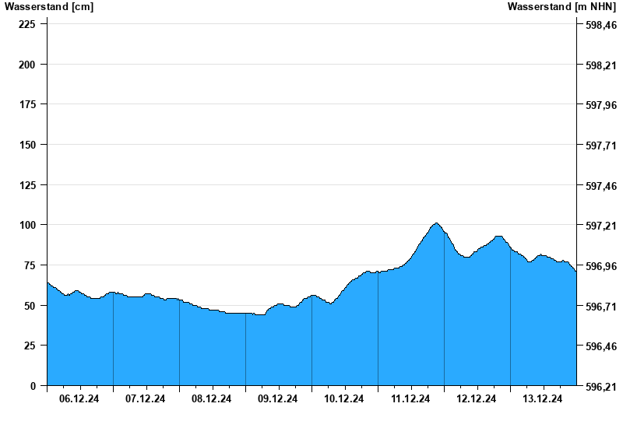Click the 175 value on left axis
Viewport: 623px width, 428px height.
[27, 104]
